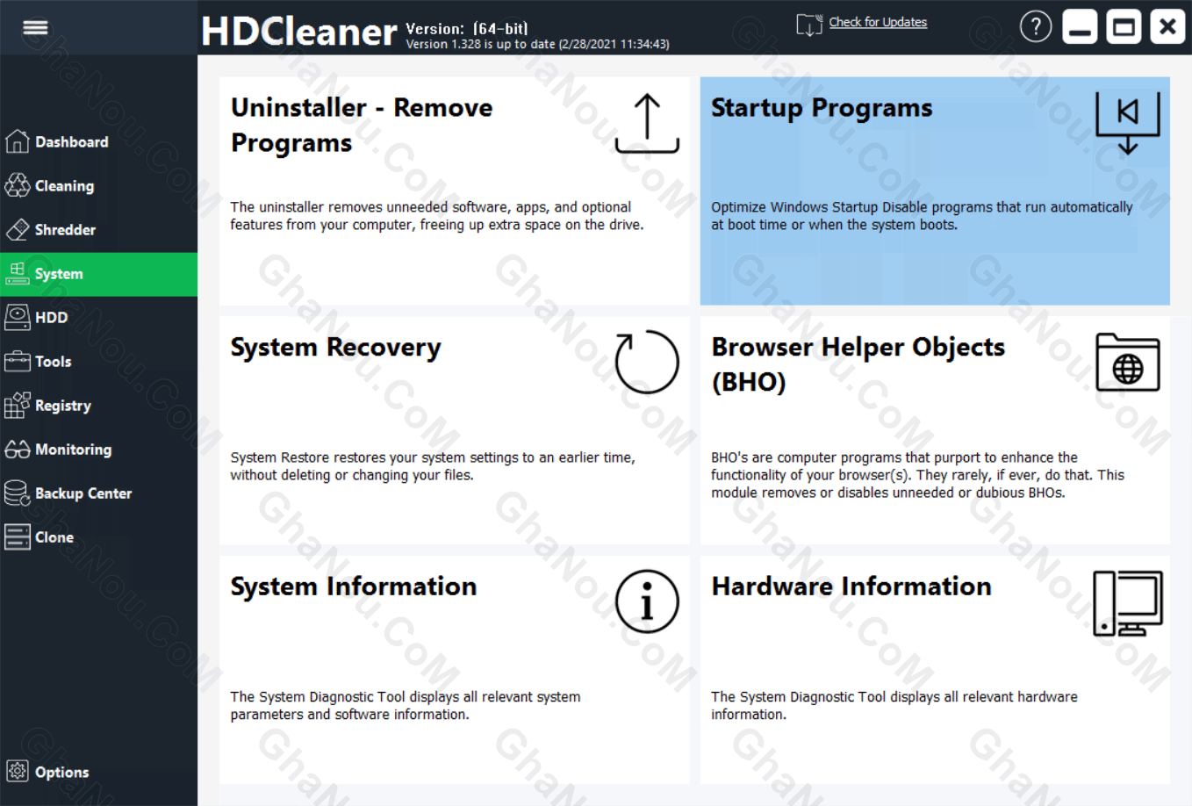Open the System Information title

[354, 587]
